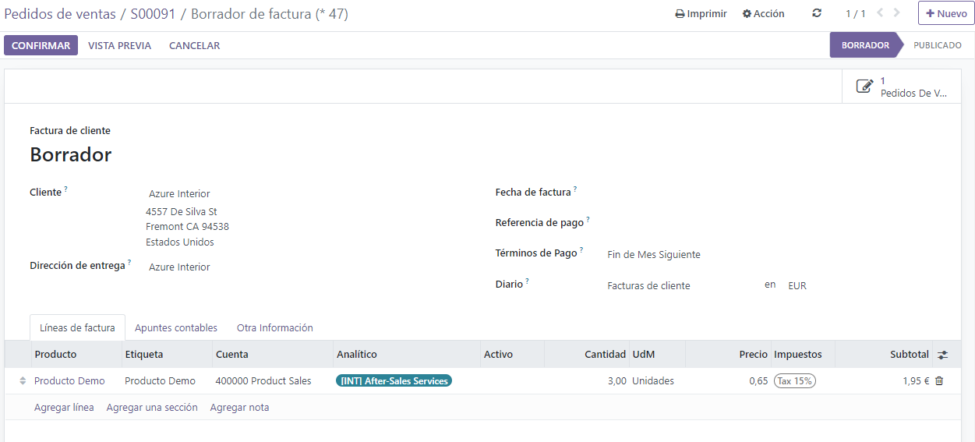
Task: Go to next record arrow
Action: click(x=897, y=13)
